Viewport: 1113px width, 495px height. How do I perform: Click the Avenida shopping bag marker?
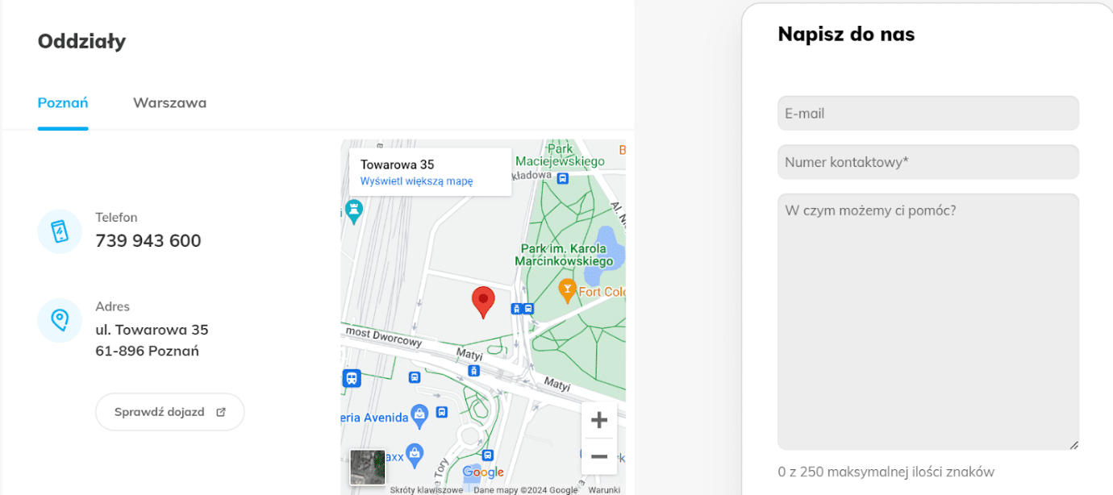[x=419, y=417]
